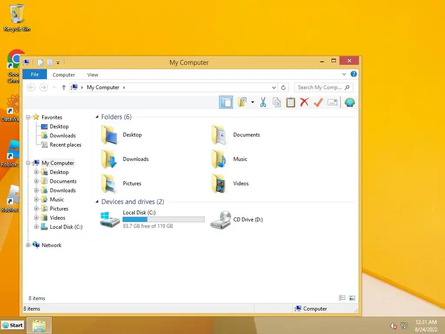Image resolution: width=445 pixels, height=334 pixels.
Task: Collapse the Devices and drives group
Action: [97, 202]
